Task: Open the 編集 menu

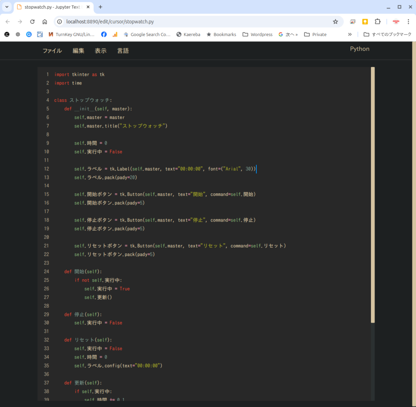Action: [x=78, y=51]
